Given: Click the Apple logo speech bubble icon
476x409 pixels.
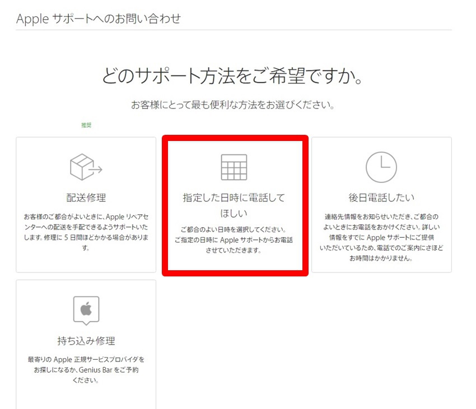Looking at the screenshot, I should click(x=86, y=311).
